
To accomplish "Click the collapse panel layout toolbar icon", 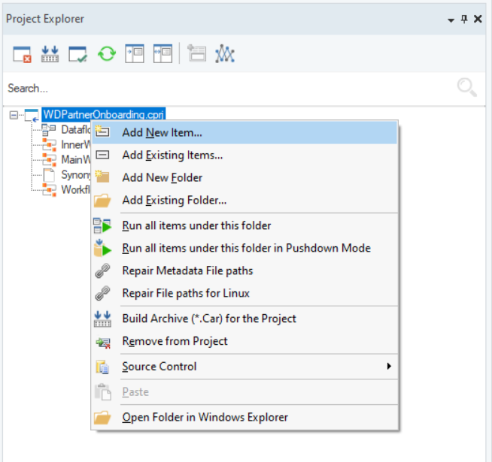I will 162,54.
